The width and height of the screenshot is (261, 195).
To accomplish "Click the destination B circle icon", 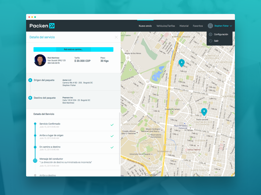I will [30, 98].
